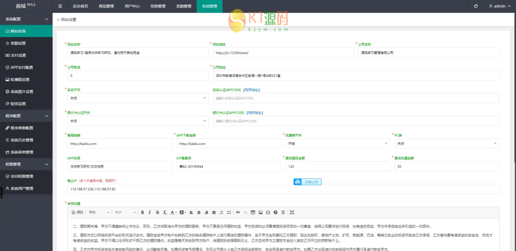Open the 奖励设置 sidebar item
This screenshot has height=251, width=516.
(26, 43)
